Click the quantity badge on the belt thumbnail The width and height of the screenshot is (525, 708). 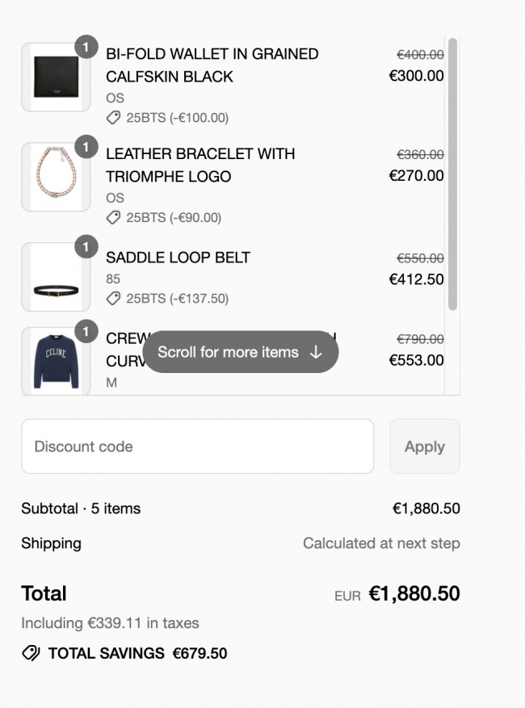(x=86, y=247)
